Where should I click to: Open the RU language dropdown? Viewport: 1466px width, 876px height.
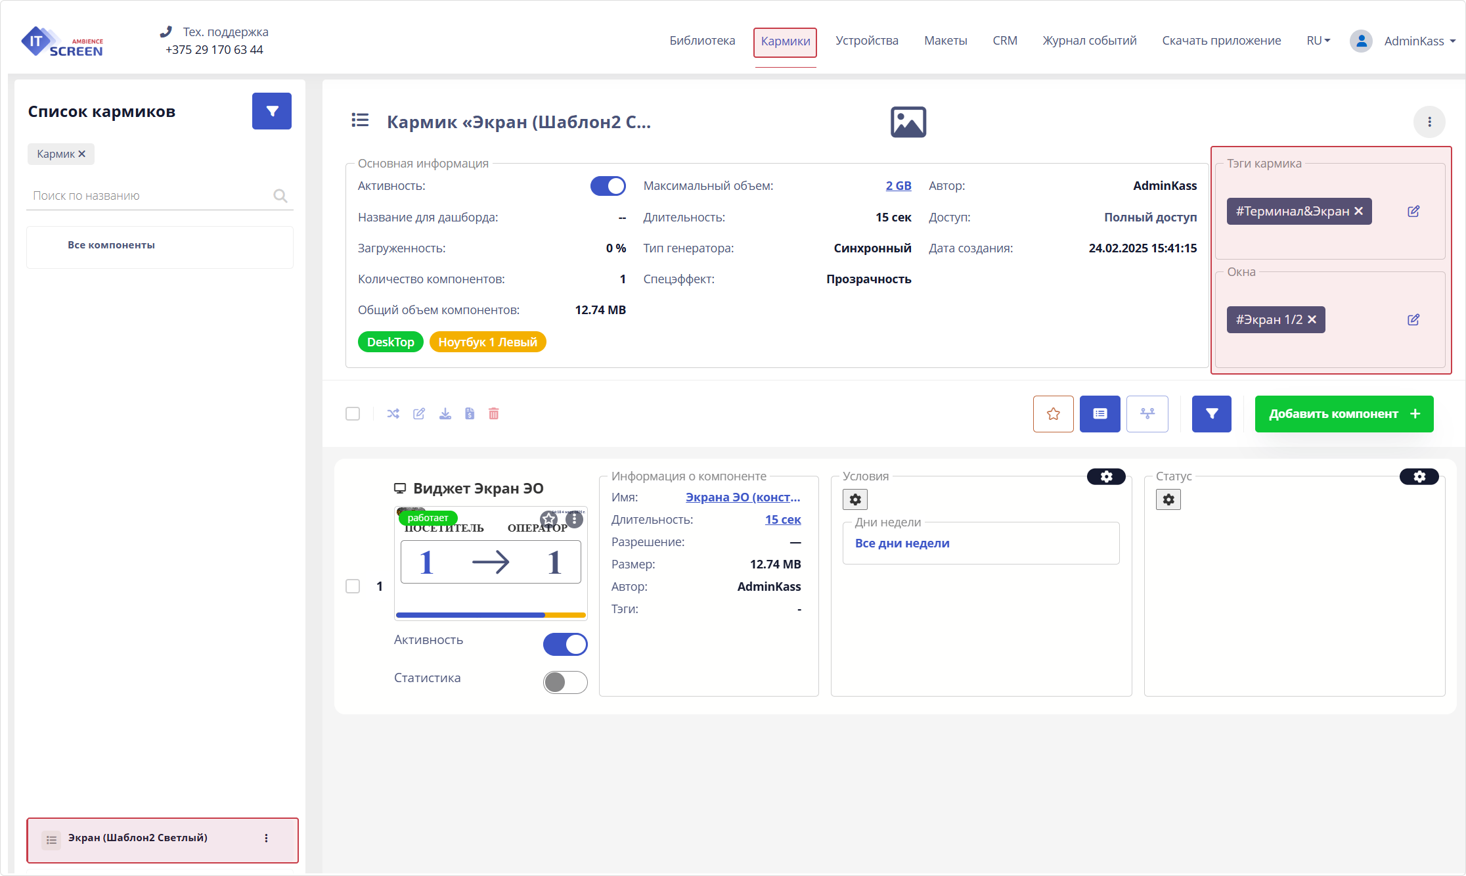[1318, 41]
